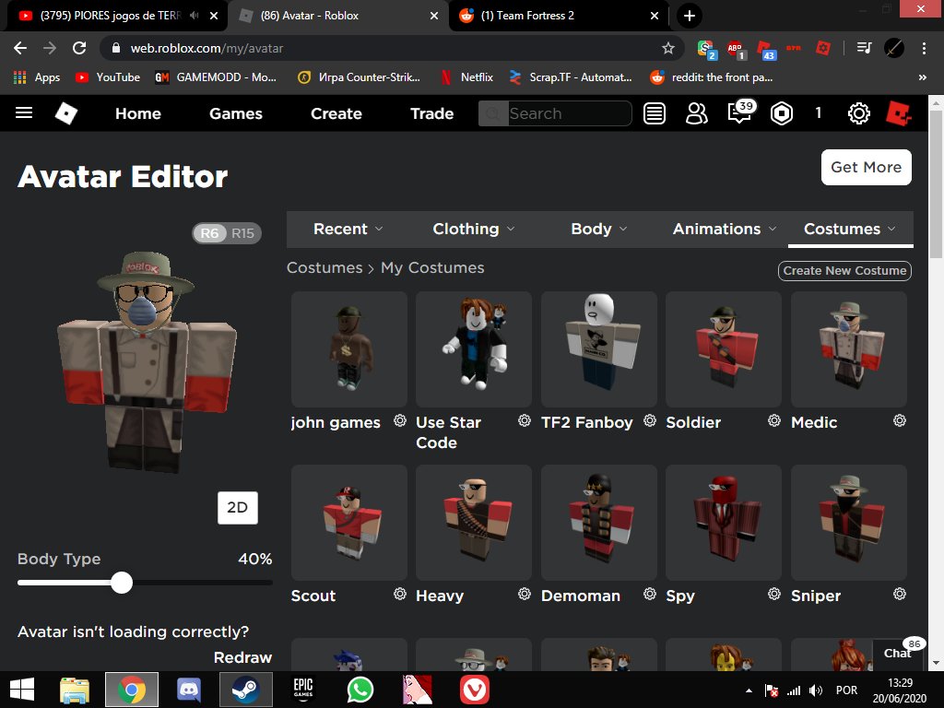Open settings gear for Heavy costume
Screen dimensions: 944x708
[x=525, y=594]
